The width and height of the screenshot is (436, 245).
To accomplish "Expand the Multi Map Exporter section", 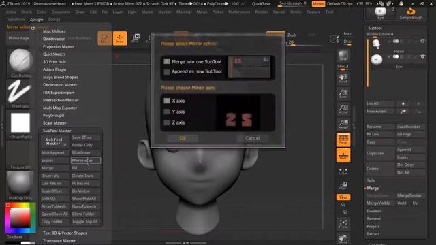I will point(60,108).
